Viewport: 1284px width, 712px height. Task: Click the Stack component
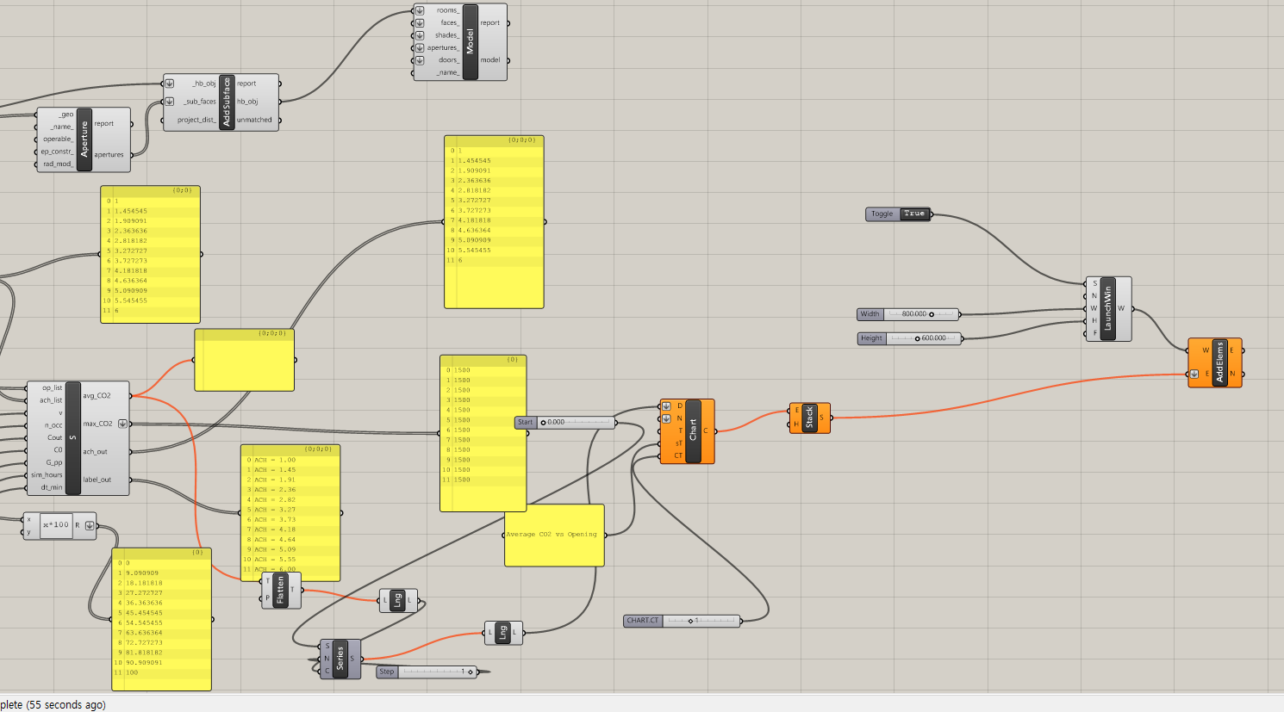coord(809,420)
